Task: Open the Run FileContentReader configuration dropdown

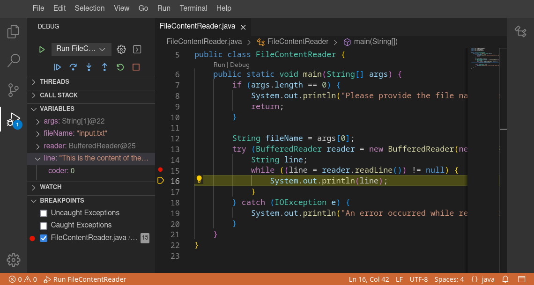Action: 80,49
